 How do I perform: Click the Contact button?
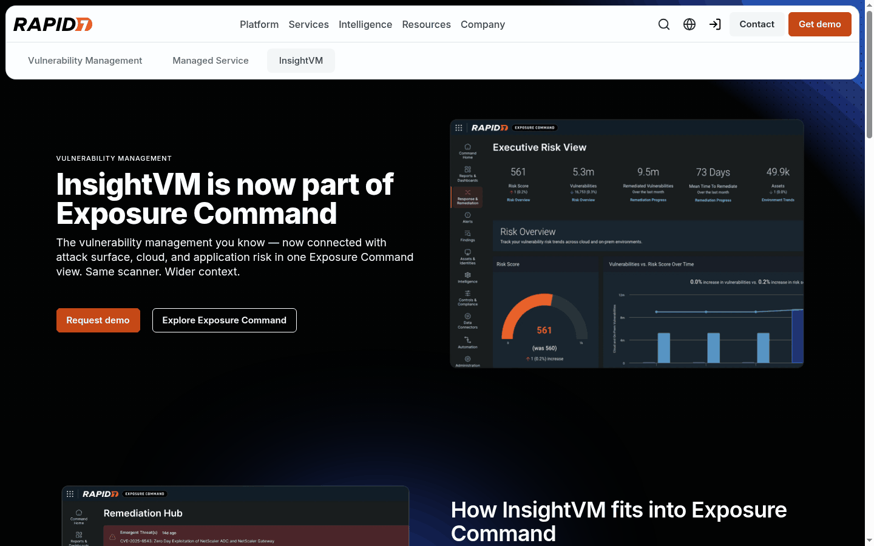757,24
